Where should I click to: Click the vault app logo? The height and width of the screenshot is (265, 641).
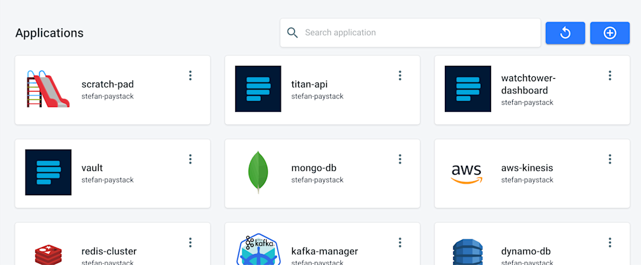point(48,172)
